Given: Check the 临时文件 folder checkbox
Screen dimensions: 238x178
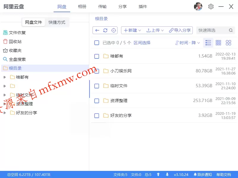Looking at the screenshot, I should (97, 86).
